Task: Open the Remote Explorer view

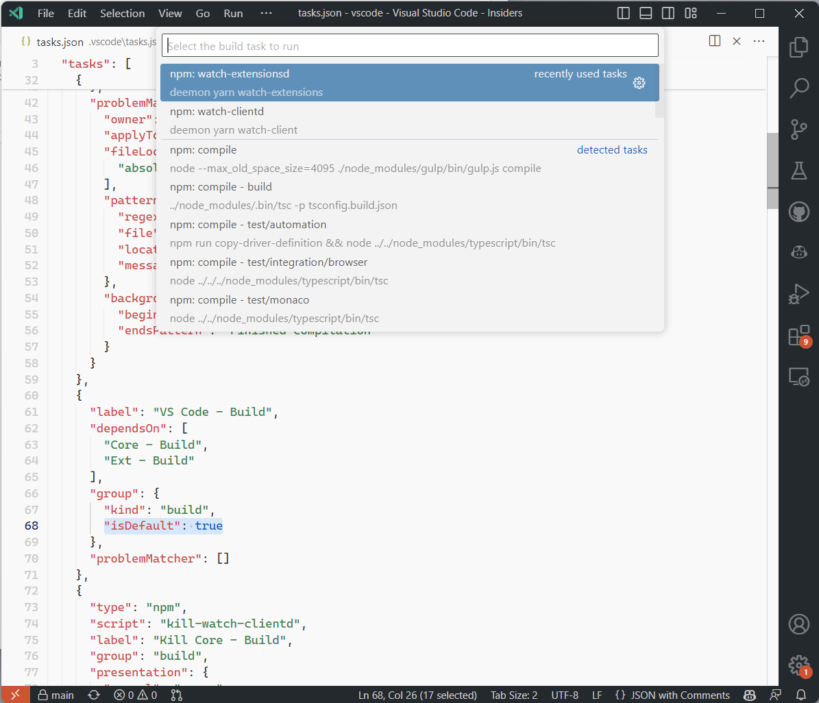Action: coord(799,377)
